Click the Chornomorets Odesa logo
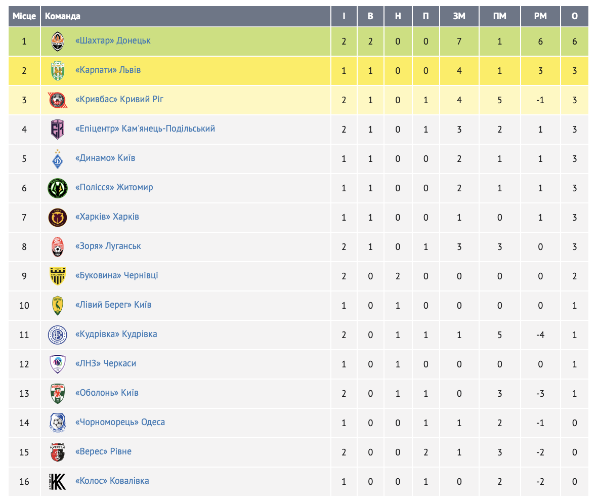 58,423
